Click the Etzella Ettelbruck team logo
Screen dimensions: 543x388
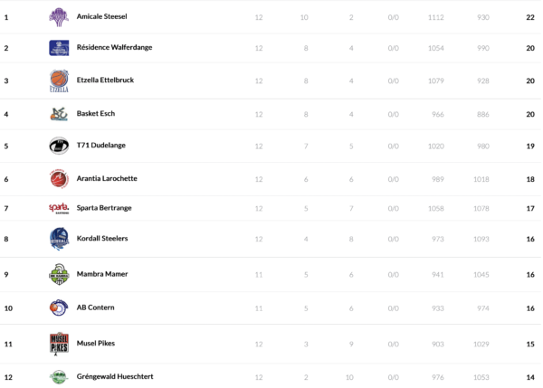tap(59, 80)
